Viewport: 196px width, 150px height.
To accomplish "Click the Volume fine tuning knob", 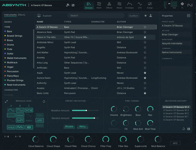I will (114, 109).
